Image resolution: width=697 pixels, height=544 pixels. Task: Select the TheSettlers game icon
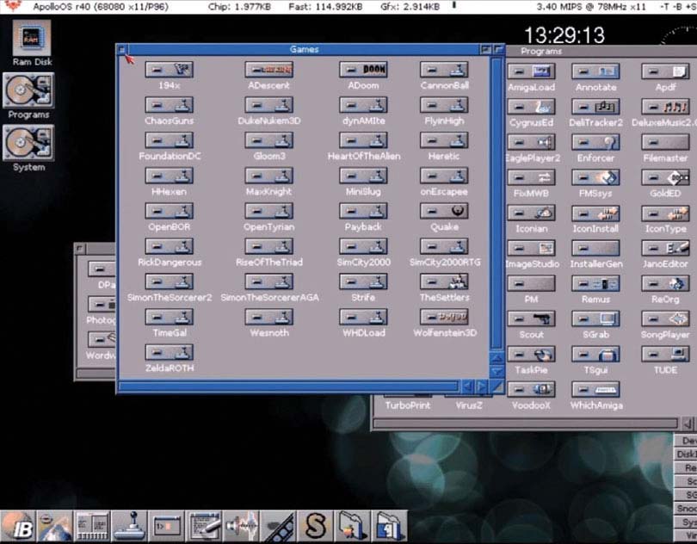pos(444,281)
